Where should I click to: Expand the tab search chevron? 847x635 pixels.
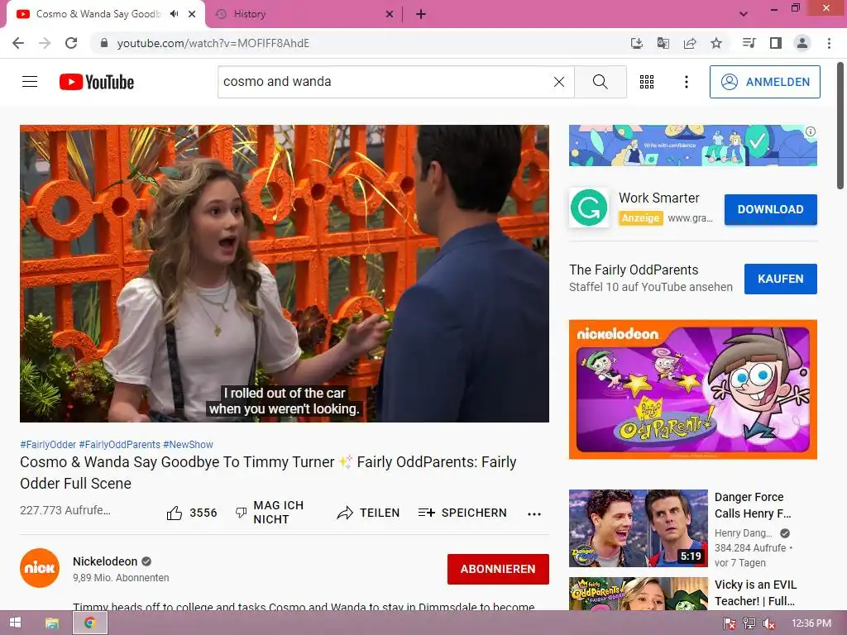[x=744, y=14]
